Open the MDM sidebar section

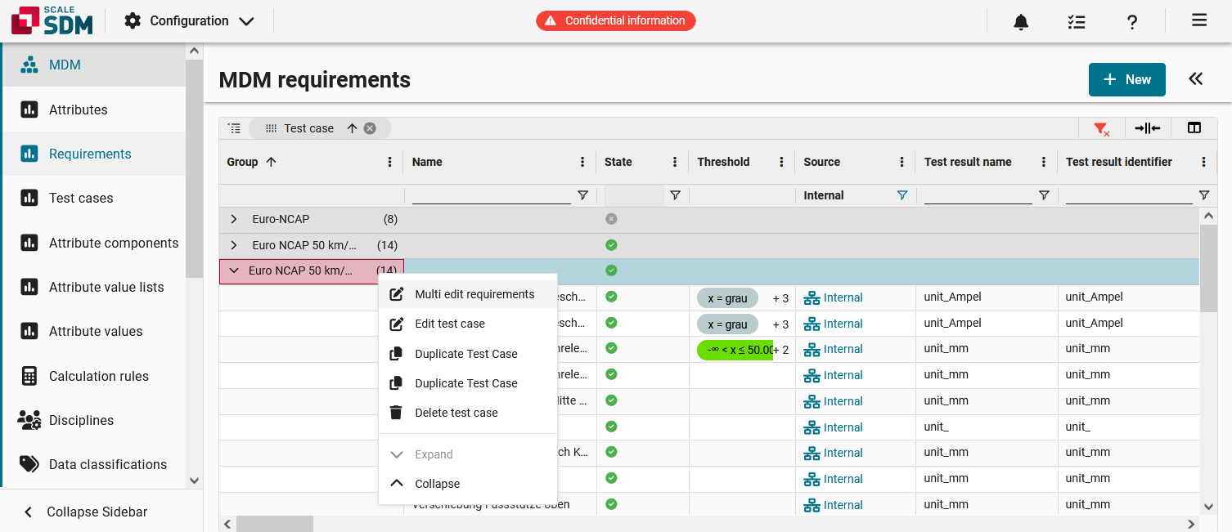tap(94, 65)
